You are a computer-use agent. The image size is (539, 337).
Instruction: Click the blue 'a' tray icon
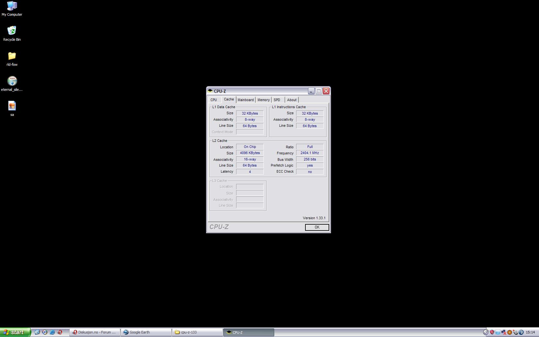[x=521, y=332]
